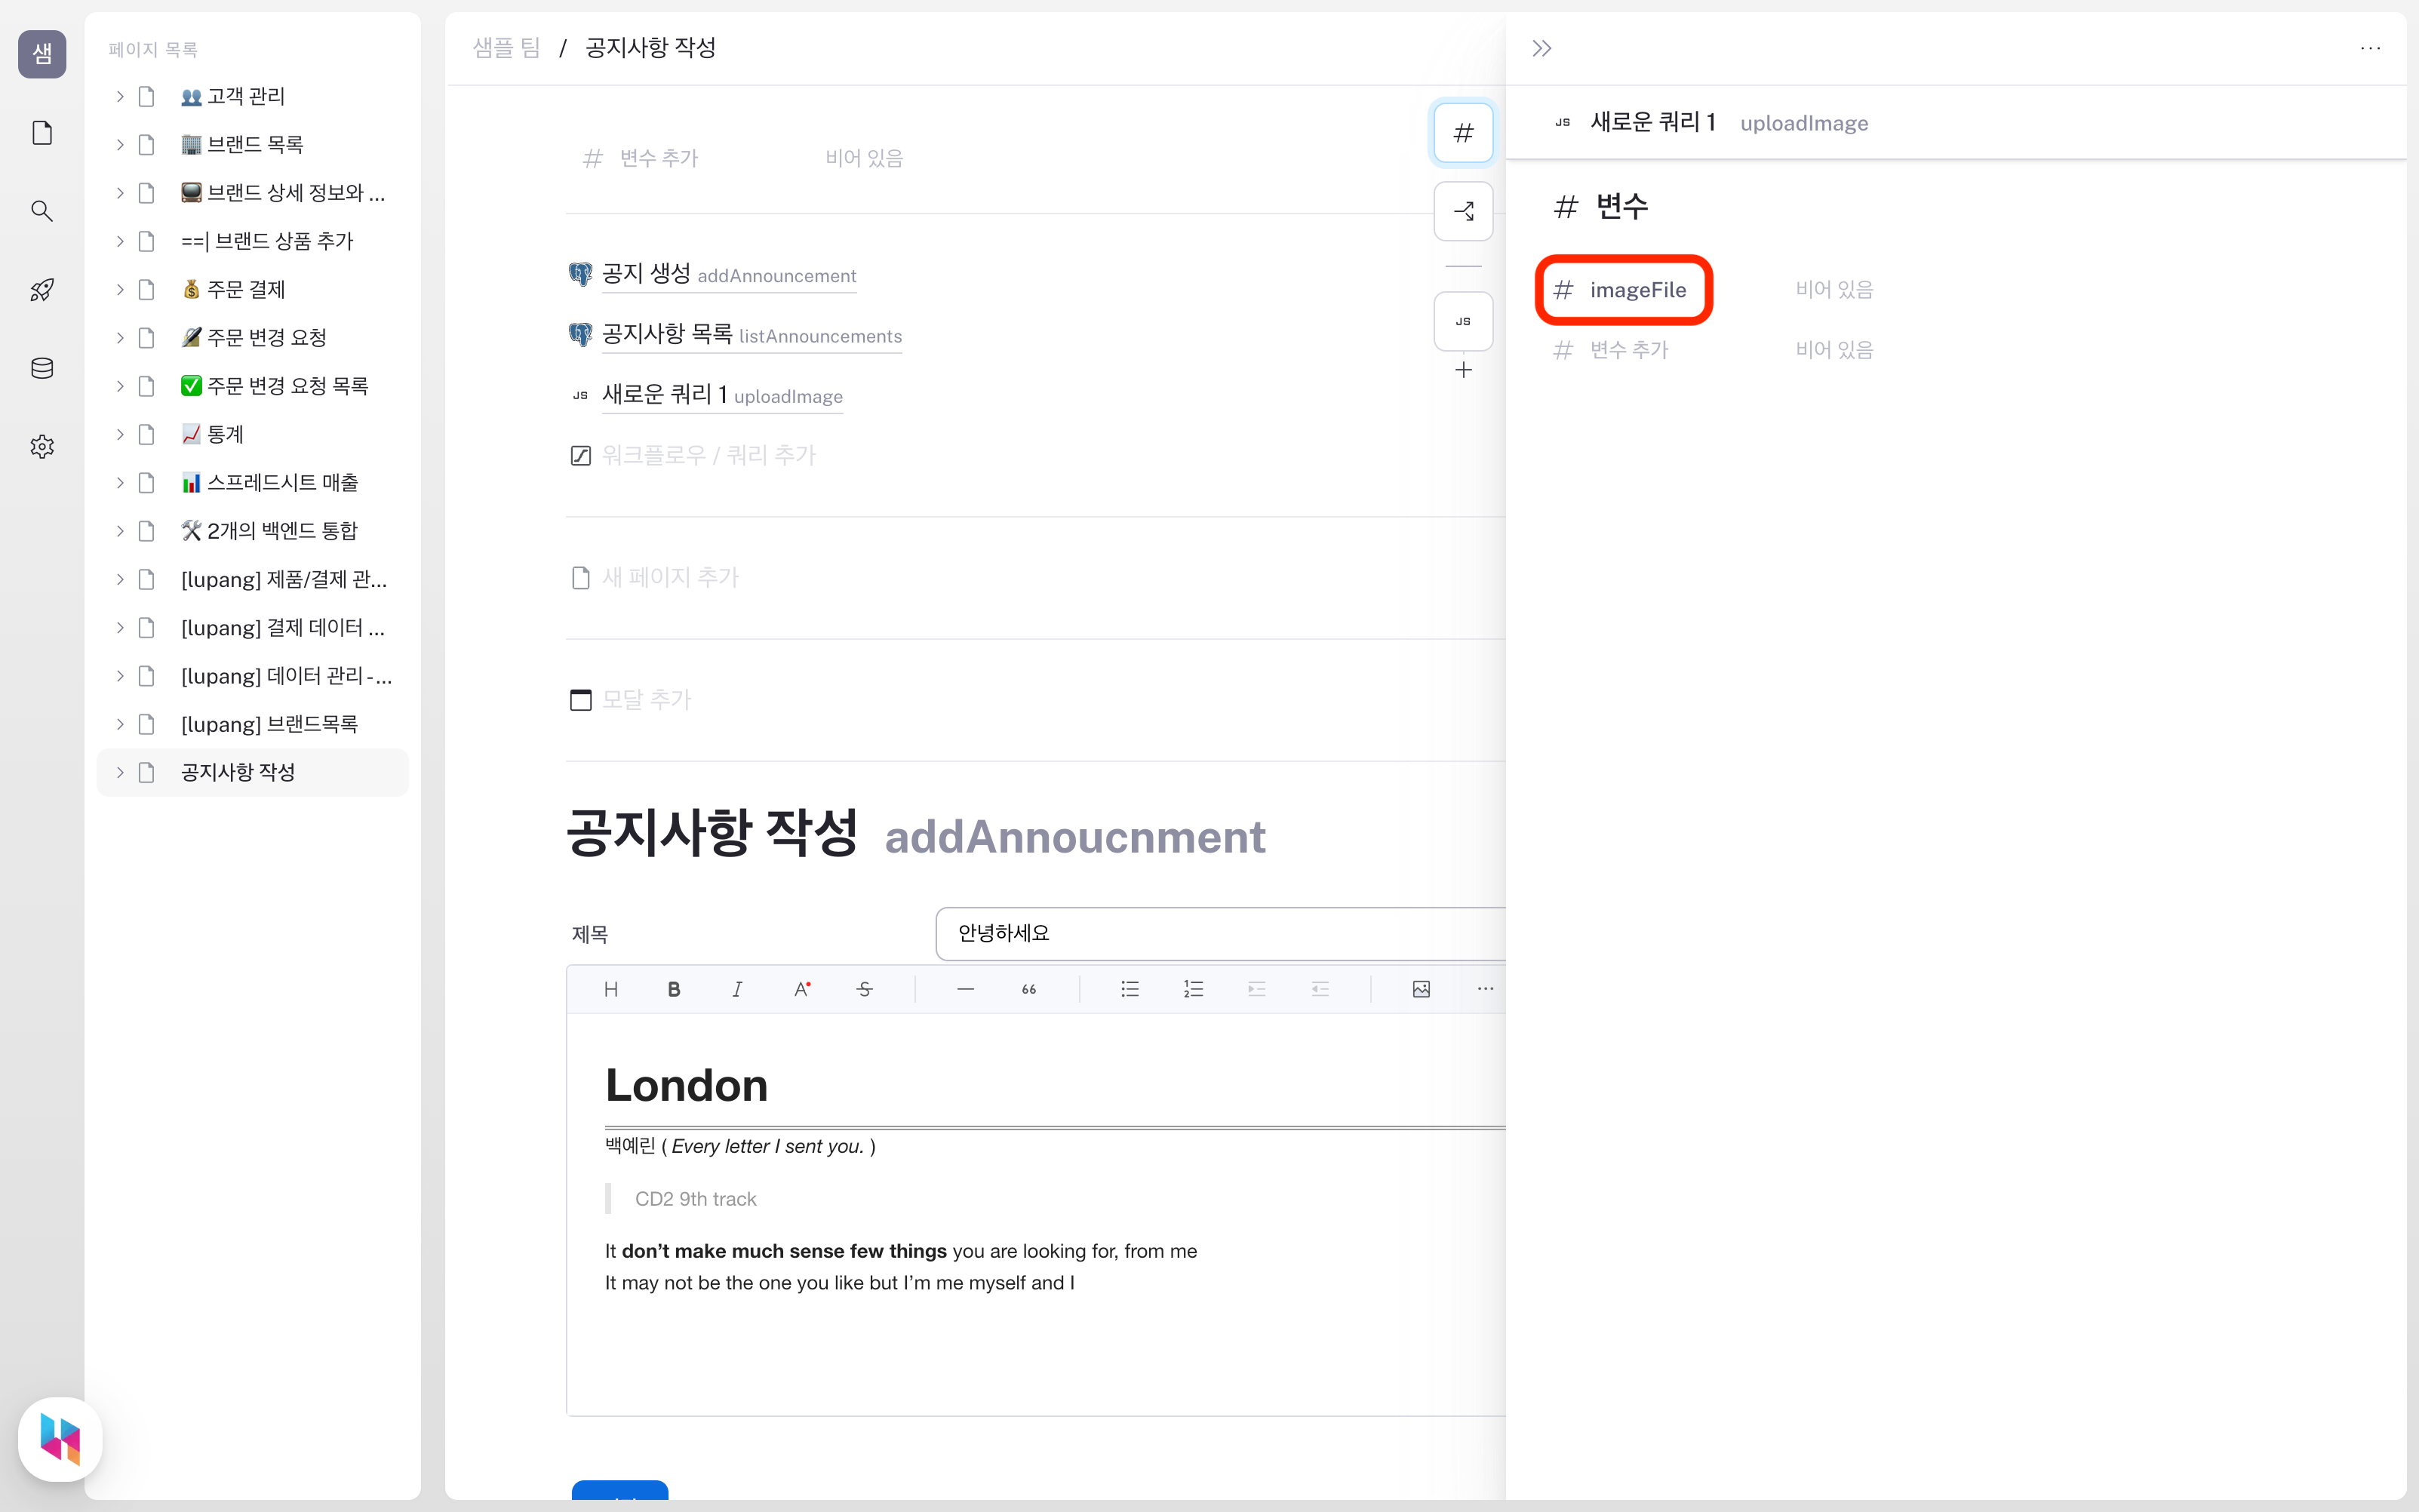Viewport: 2419px width, 1512px height.
Task: Expand the 주문 결제 page
Action: pos(120,289)
